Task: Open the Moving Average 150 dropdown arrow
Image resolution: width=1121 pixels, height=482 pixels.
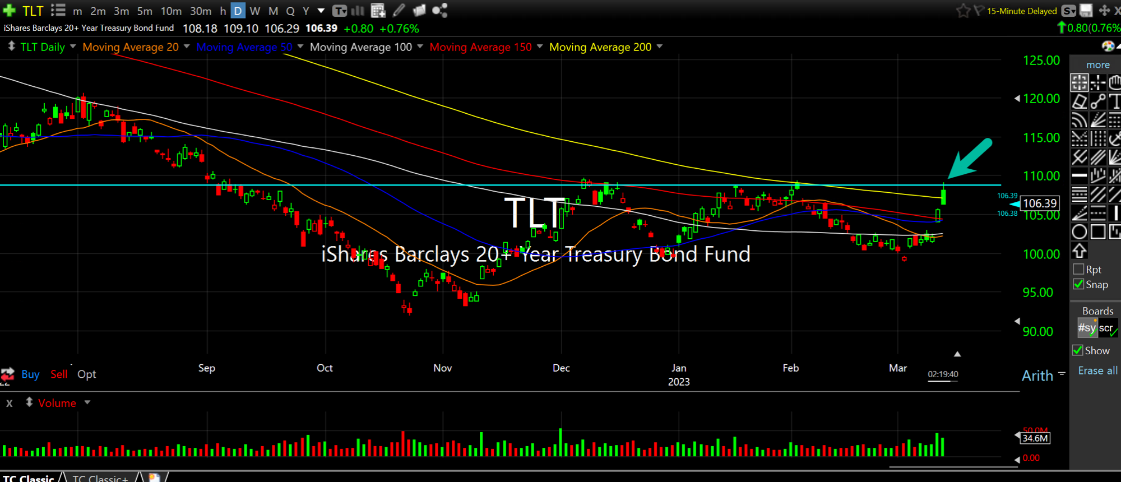Action: tap(540, 47)
